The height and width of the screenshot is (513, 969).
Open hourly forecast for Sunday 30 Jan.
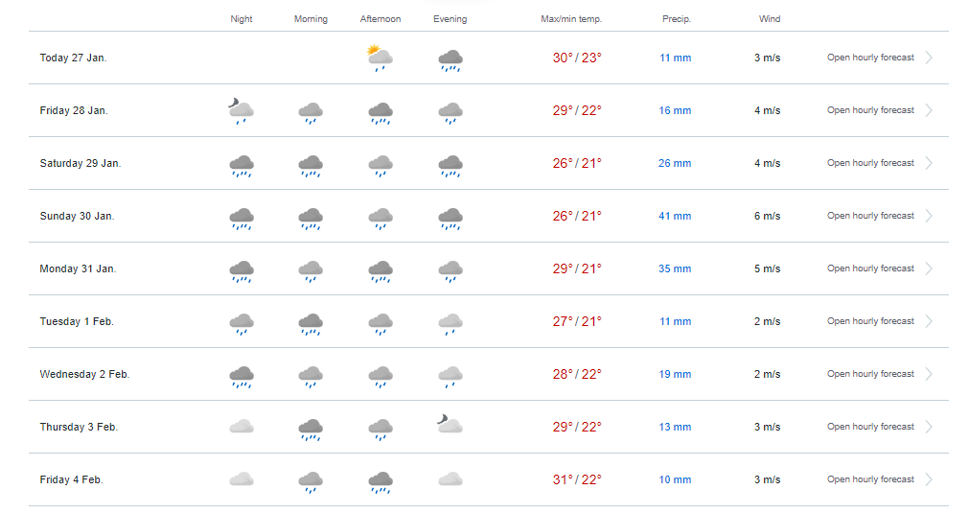[x=870, y=216]
